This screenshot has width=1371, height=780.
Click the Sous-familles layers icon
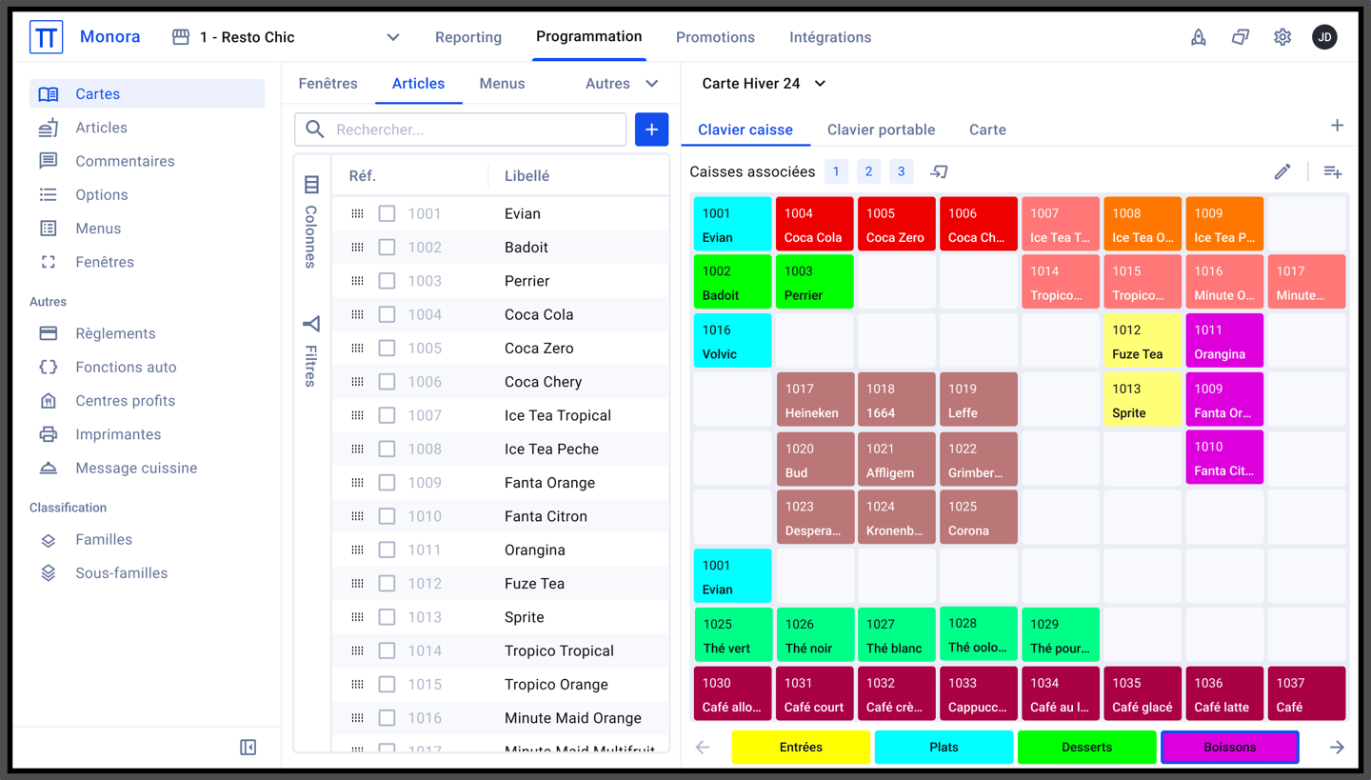[49, 573]
